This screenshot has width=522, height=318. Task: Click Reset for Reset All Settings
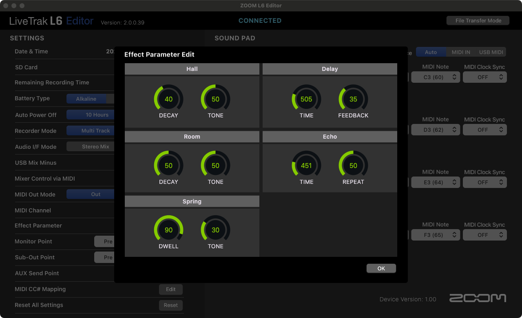pos(170,305)
